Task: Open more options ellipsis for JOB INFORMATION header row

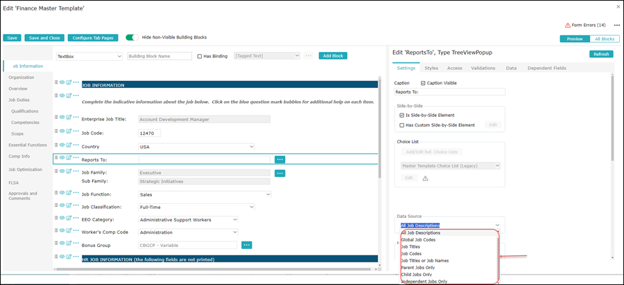Action: (x=76, y=82)
